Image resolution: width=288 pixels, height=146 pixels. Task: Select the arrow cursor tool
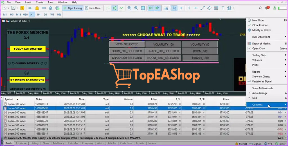click(174, 8)
